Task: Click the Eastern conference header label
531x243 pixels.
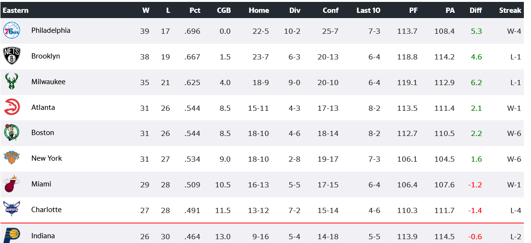Action: point(16,10)
